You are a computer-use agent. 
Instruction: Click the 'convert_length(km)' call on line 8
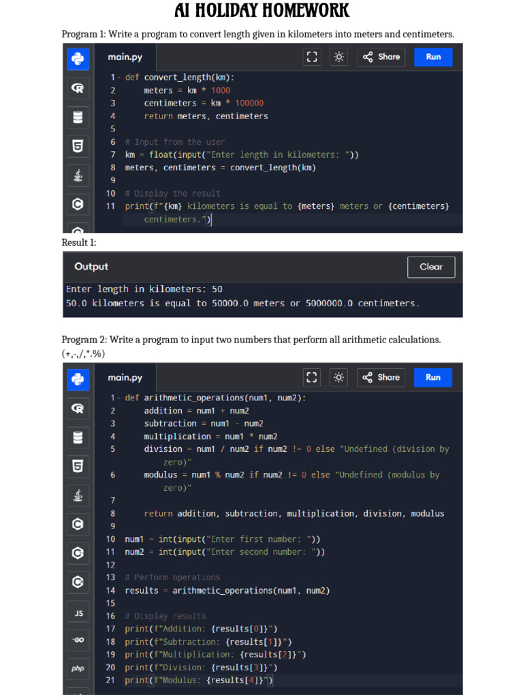(272, 167)
